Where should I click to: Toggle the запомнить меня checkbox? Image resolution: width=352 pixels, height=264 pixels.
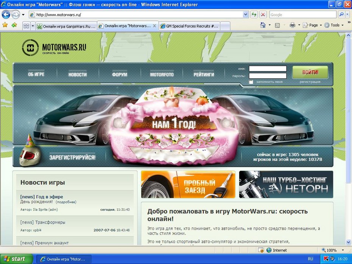click(251, 82)
